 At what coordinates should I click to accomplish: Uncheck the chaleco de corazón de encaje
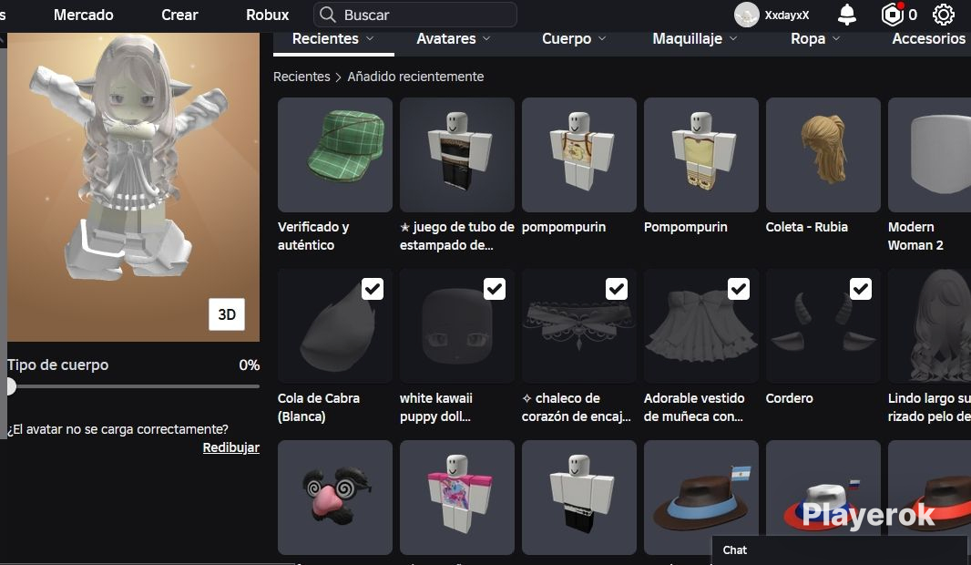[616, 289]
